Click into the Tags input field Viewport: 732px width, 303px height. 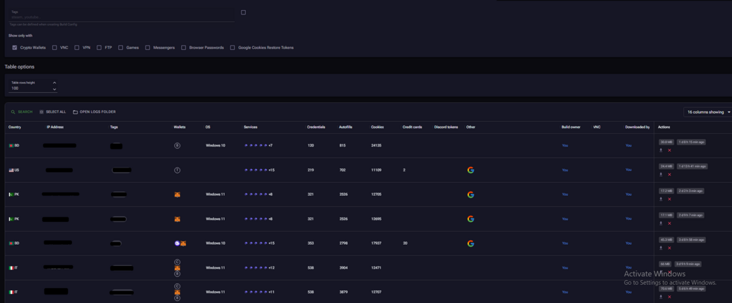click(121, 17)
